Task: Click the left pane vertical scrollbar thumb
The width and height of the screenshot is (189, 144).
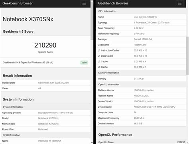Action: click(92, 21)
